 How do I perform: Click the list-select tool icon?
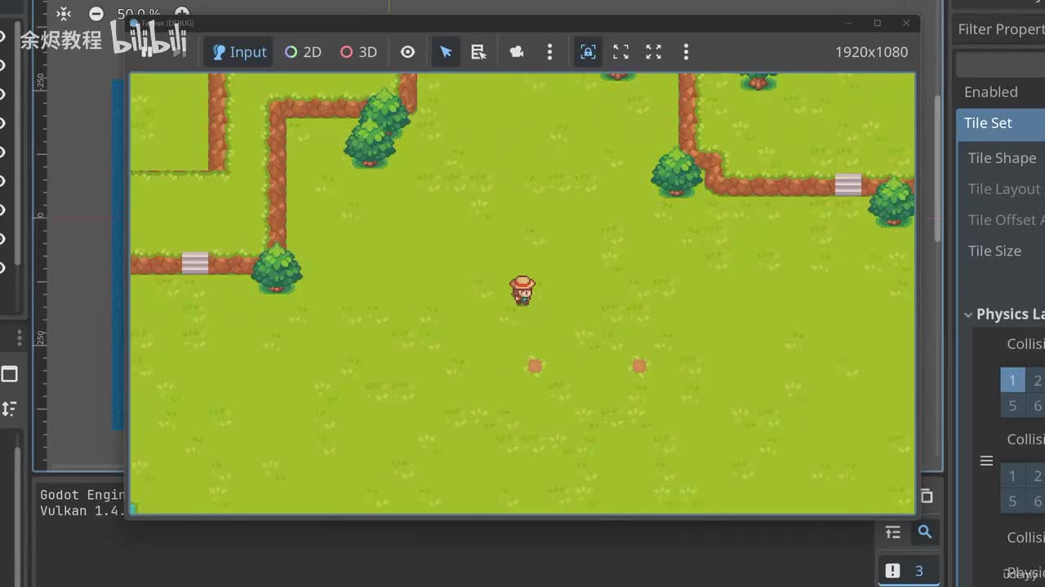click(479, 52)
